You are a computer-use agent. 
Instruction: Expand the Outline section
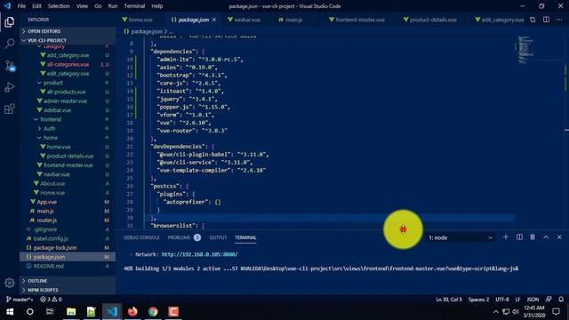(x=68, y=281)
